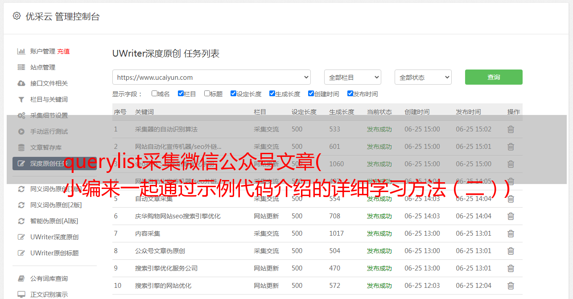Uncheck the 设定长度 field checkbox
The height and width of the screenshot is (299, 573).
coord(233,94)
